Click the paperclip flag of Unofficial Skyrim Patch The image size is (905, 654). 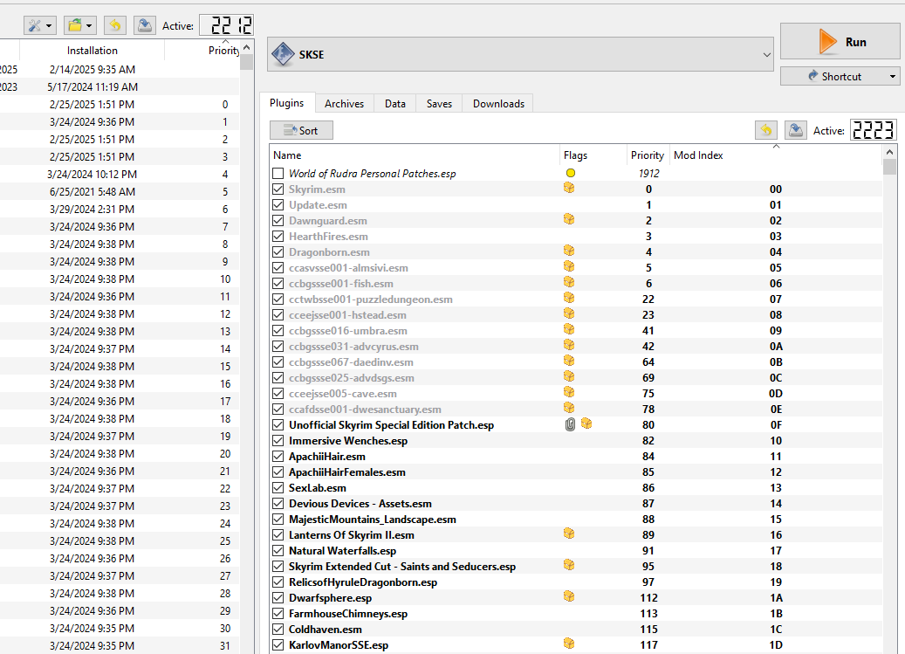pos(570,424)
